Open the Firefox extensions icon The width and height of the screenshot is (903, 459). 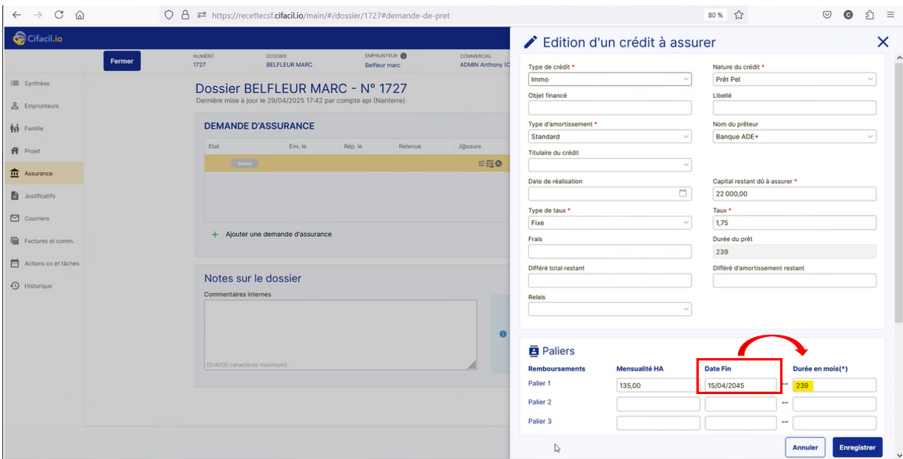pos(869,15)
